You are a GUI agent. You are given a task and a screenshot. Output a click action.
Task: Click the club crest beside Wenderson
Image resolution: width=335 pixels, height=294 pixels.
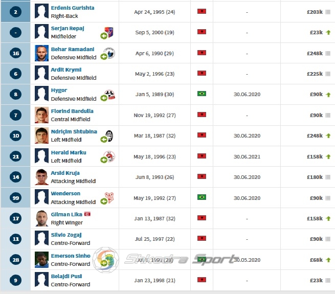point(109,198)
